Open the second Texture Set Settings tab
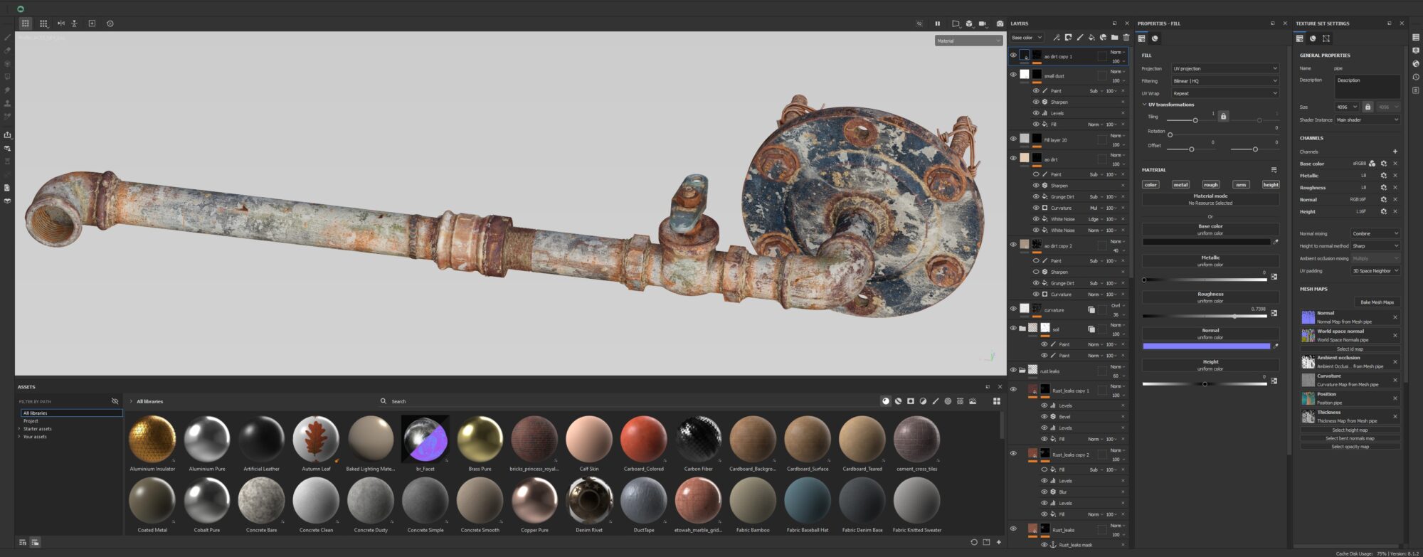Viewport: 1423px width, 557px height. click(1313, 38)
